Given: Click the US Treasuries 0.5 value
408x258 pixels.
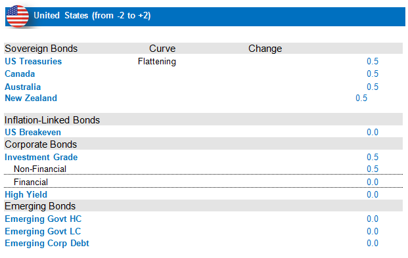Looking at the screenshot, I should (x=373, y=61).
